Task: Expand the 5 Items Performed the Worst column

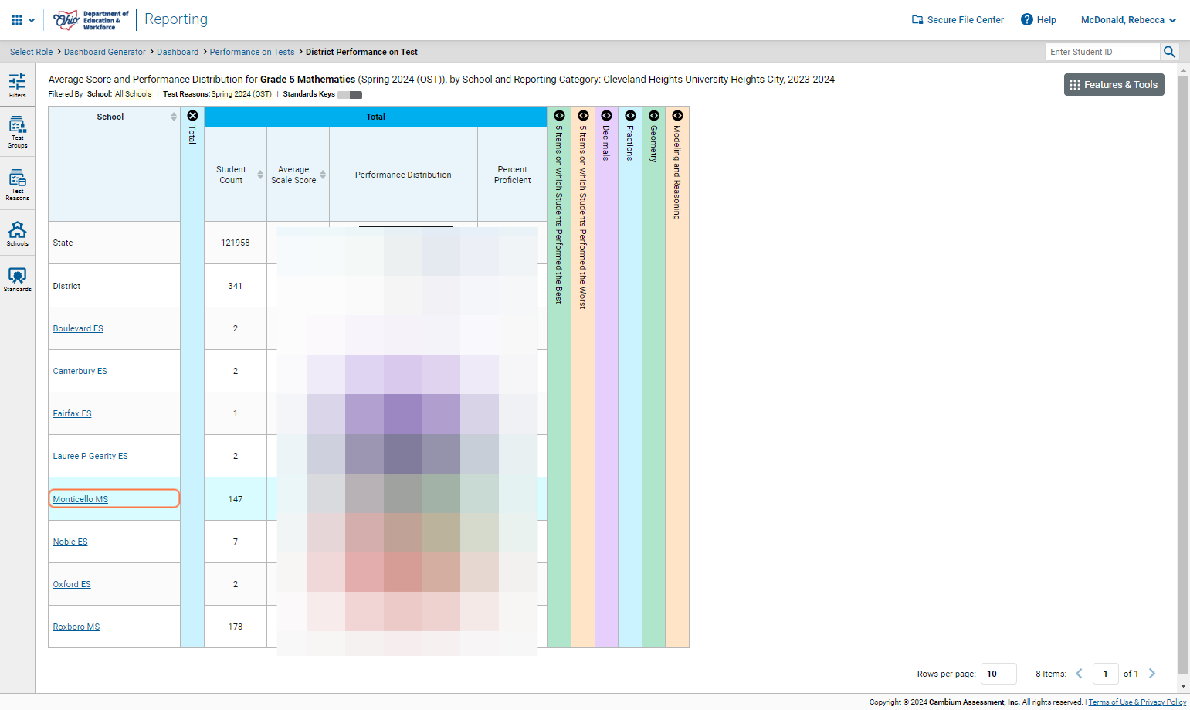Action: 583,116
